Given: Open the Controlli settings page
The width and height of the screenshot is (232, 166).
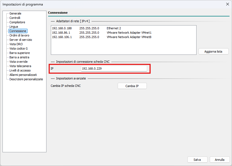Looking at the screenshot, I should [15, 18].
